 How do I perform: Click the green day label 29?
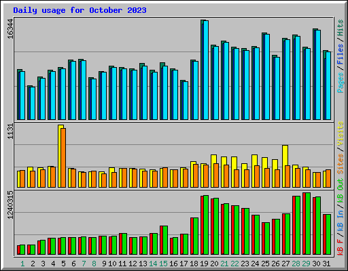(x=306, y=264)
